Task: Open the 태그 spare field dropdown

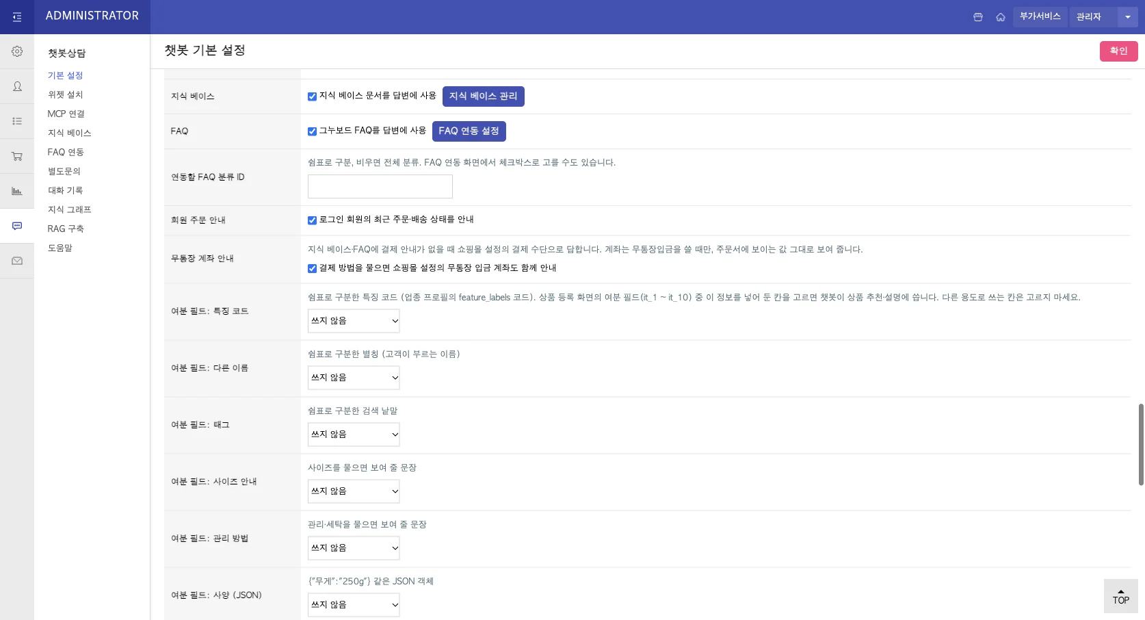Action: click(354, 435)
